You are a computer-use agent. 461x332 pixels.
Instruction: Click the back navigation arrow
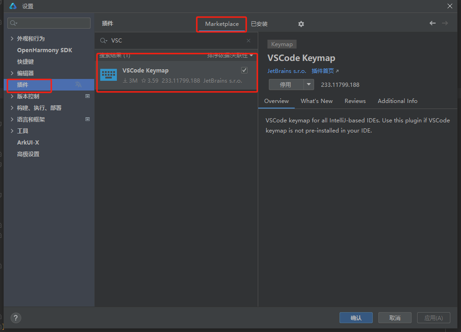[432, 23]
